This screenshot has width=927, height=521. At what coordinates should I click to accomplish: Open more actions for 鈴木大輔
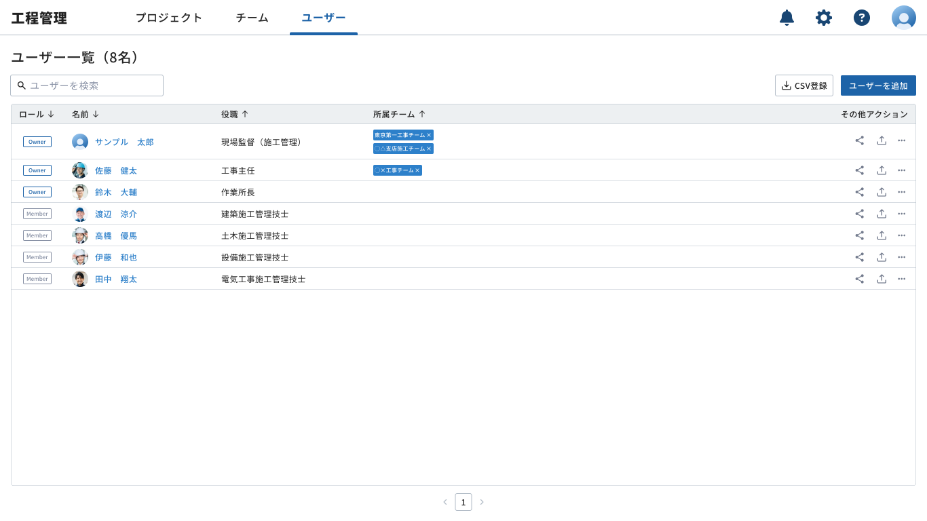pos(902,192)
